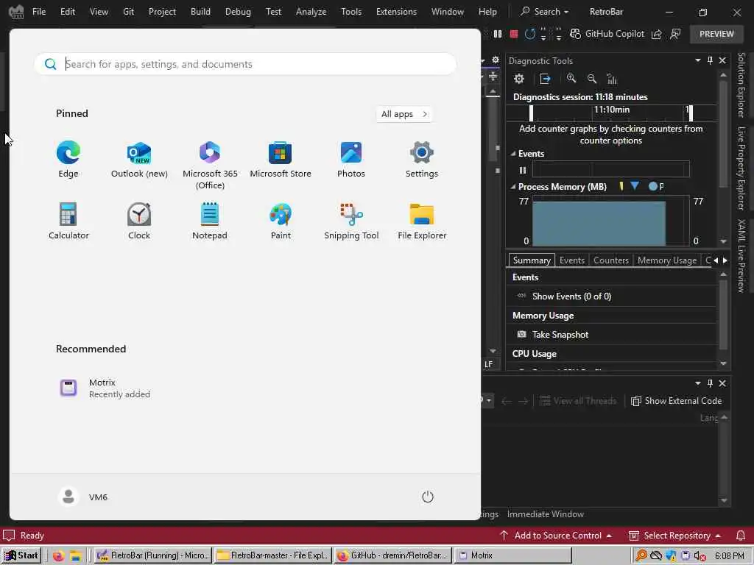The width and height of the screenshot is (754, 565).
Task: Open the Microsoft Store app
Action: pyautogui.click(x=281, y=160)
